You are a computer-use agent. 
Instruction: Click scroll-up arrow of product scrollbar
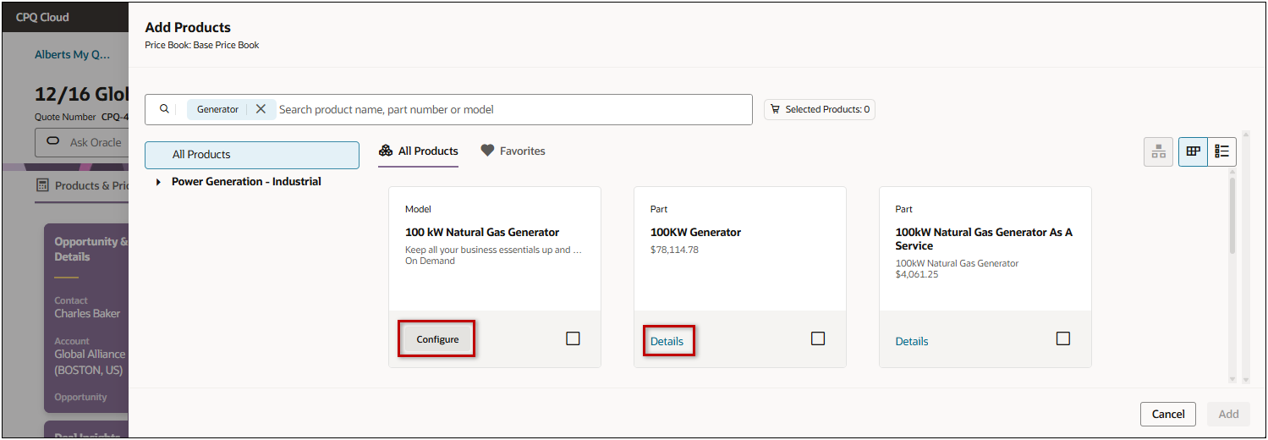1232,173
